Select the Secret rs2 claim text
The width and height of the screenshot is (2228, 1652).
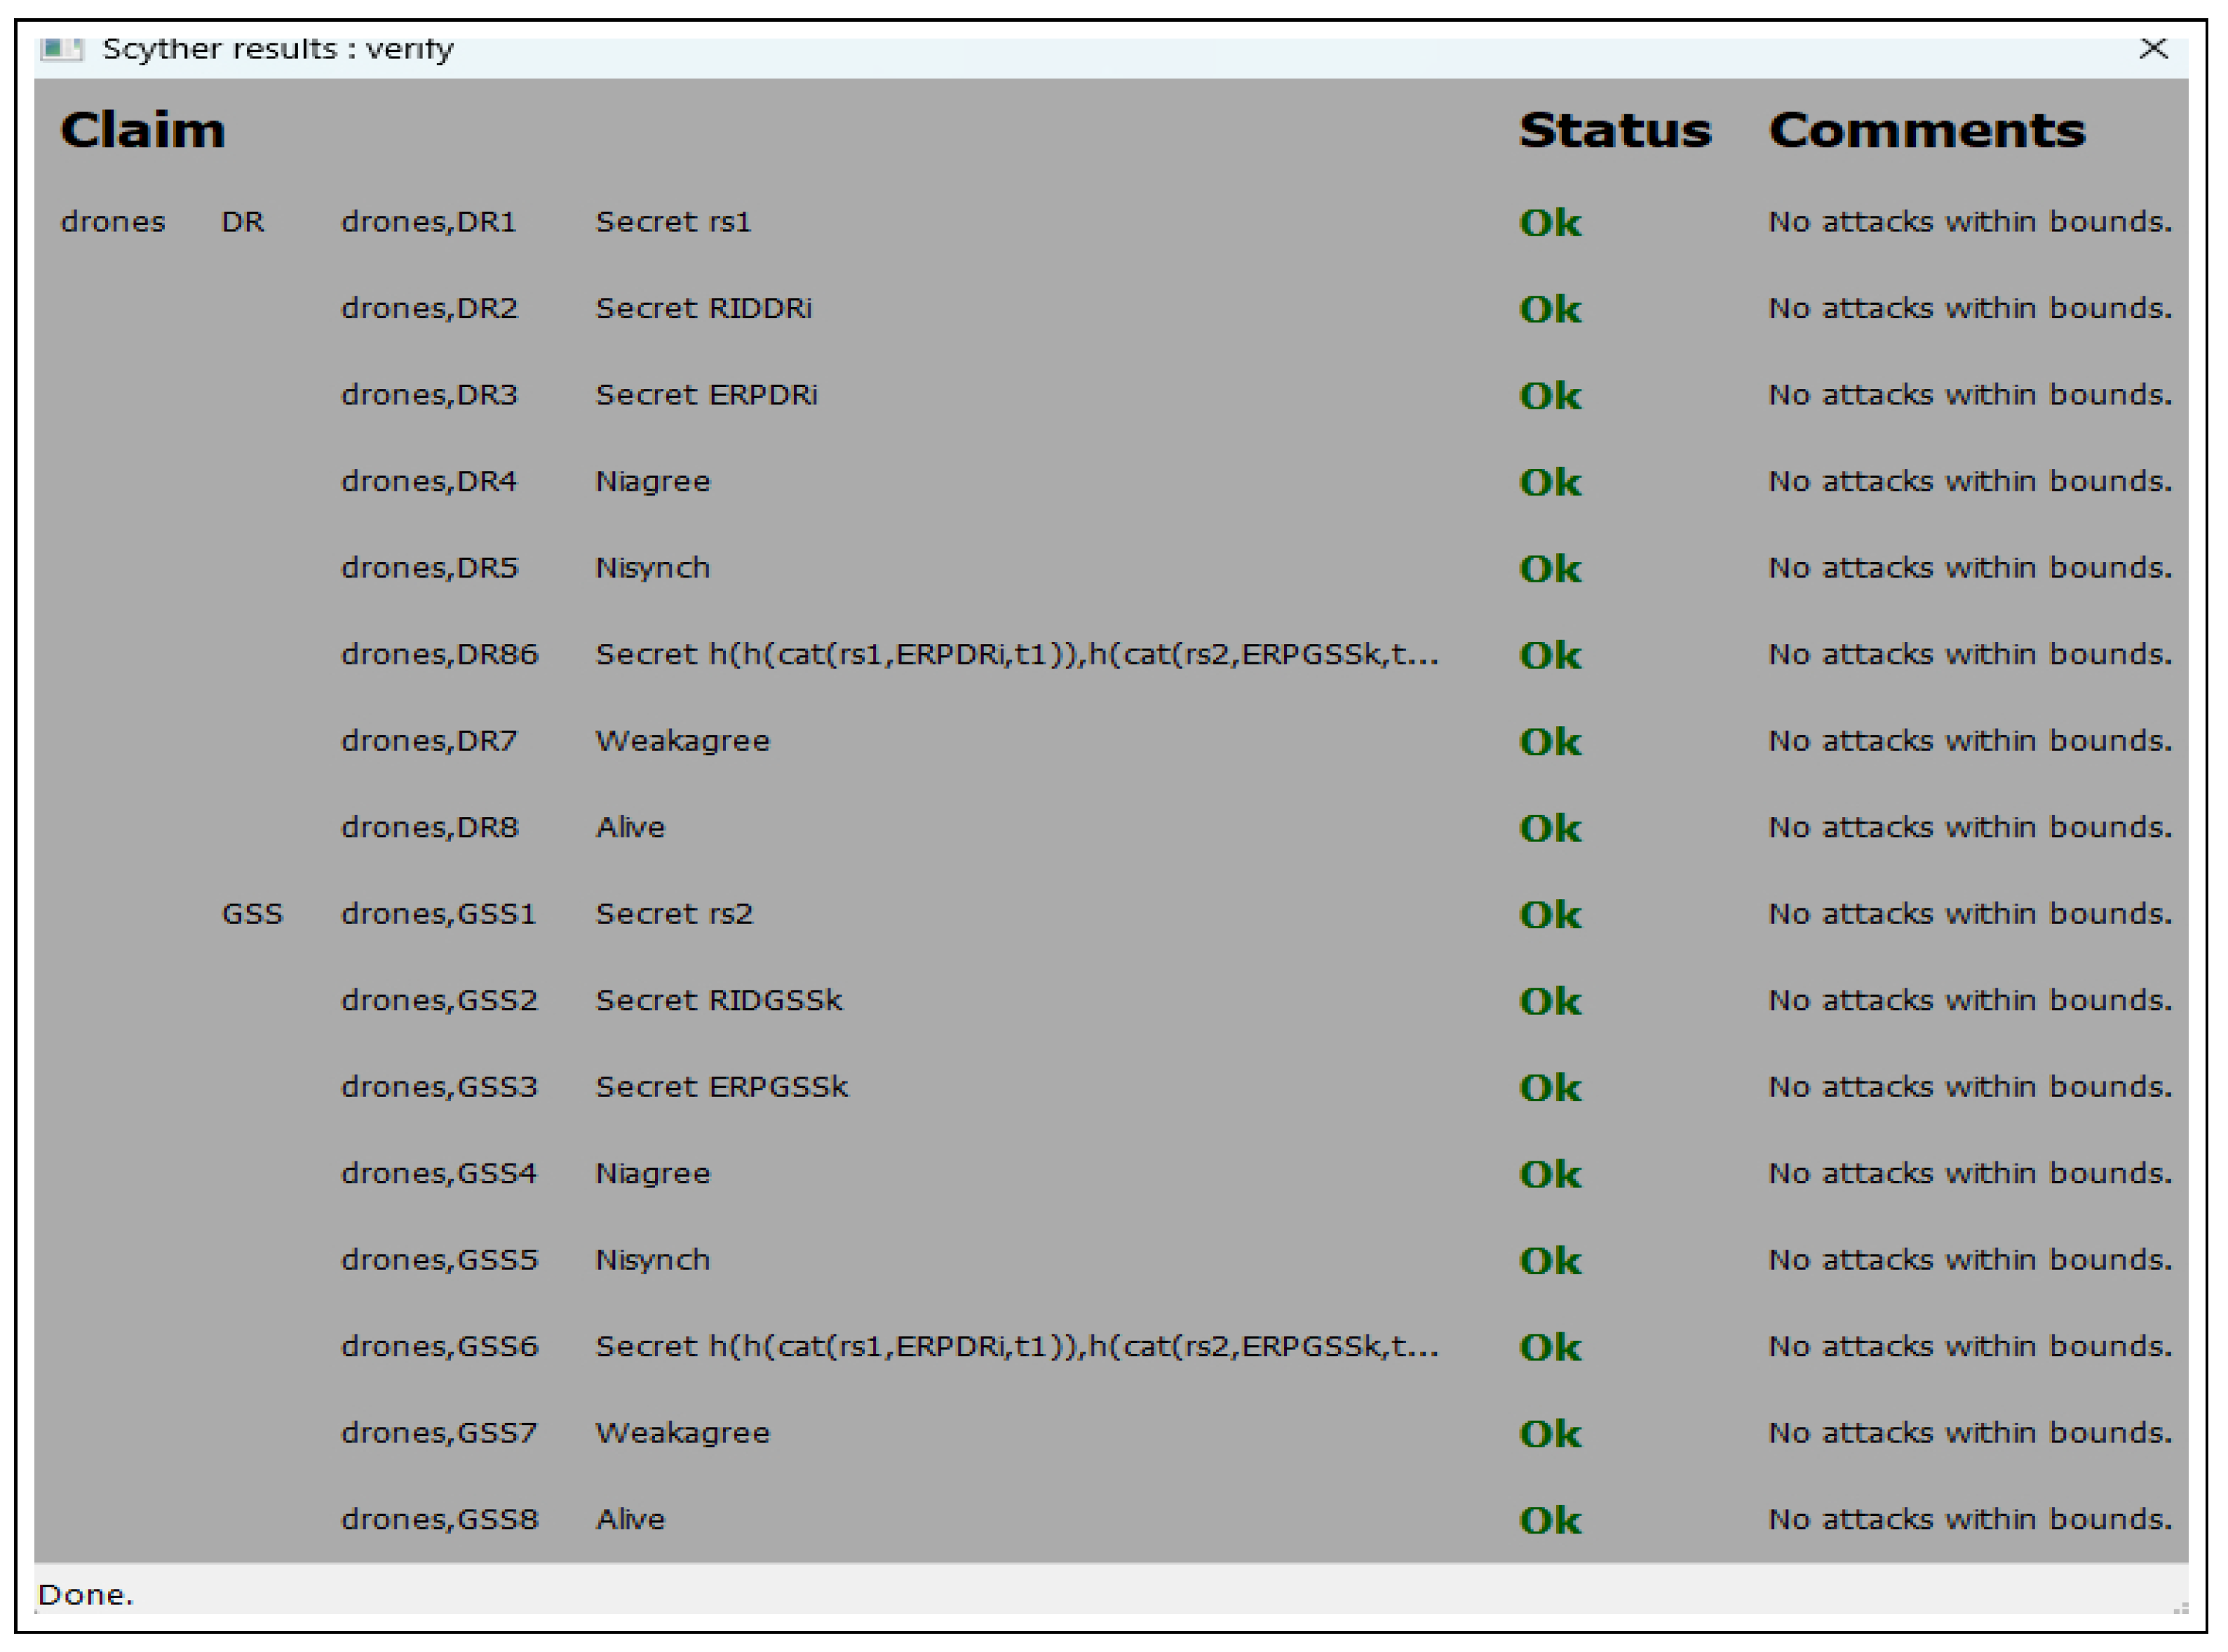click(673, 914)
